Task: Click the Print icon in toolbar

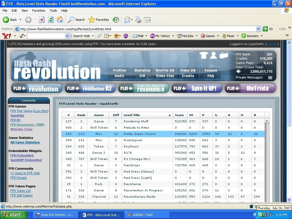Action: coord(138,20)
